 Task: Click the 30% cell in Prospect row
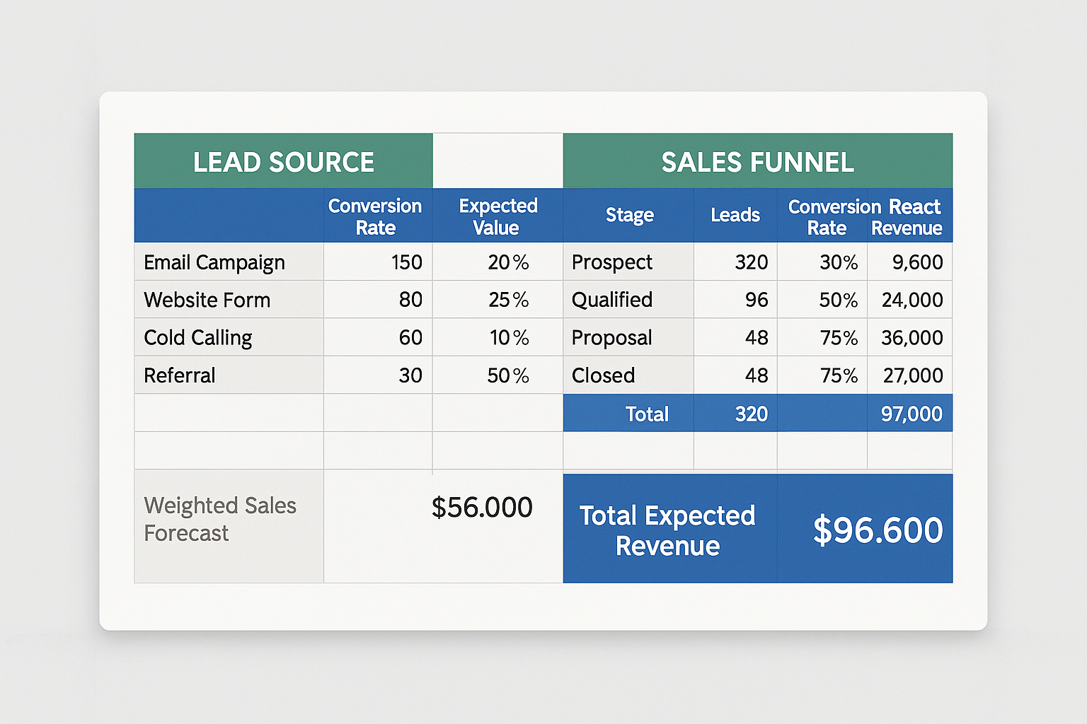tap(822, 262)
